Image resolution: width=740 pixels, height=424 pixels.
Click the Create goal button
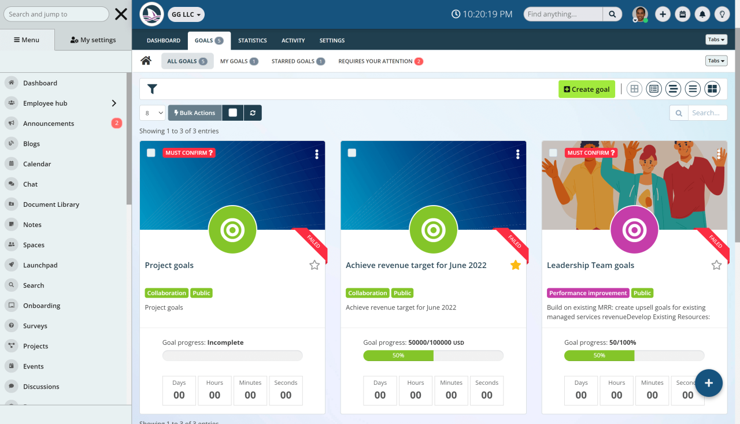(x=586, y=89)
